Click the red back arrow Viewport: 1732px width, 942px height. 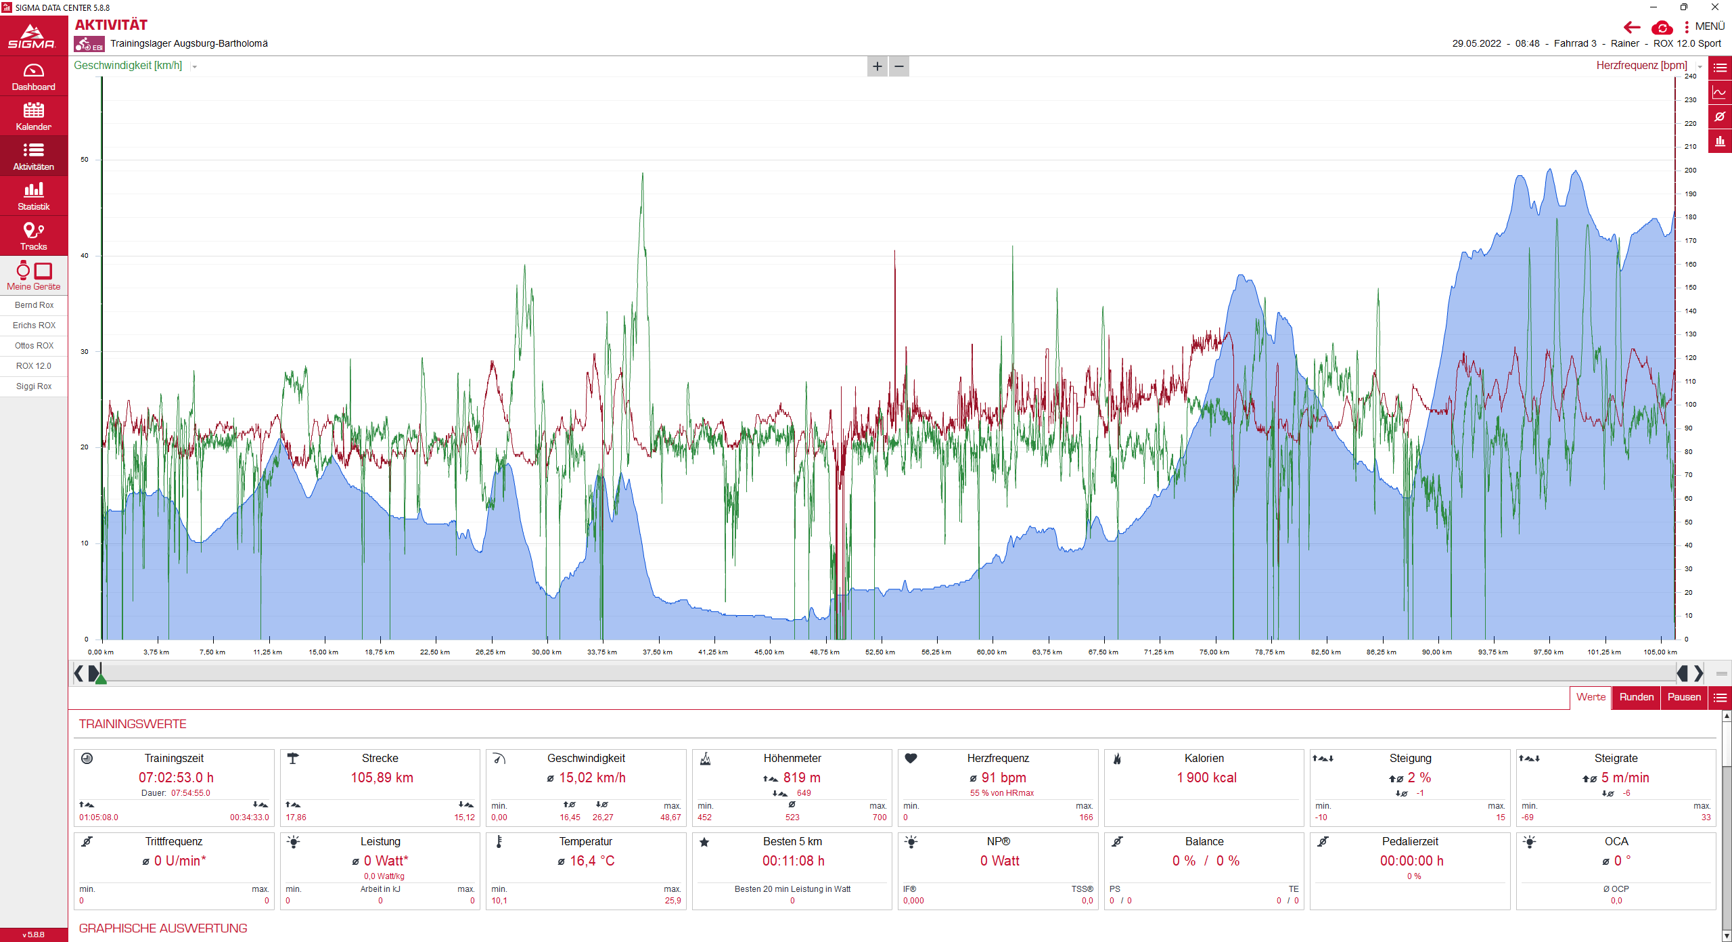tap(1632, 27)
